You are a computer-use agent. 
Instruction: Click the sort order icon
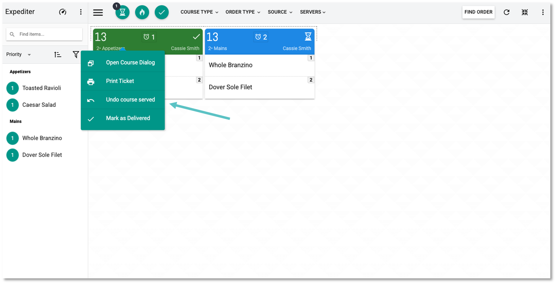(58, 55)
